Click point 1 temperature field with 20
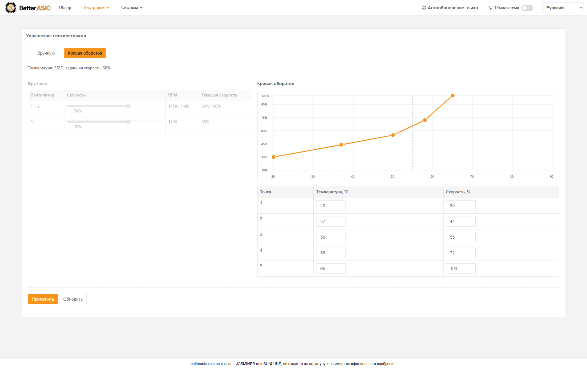The image size is (587, 370). point(331,206)
